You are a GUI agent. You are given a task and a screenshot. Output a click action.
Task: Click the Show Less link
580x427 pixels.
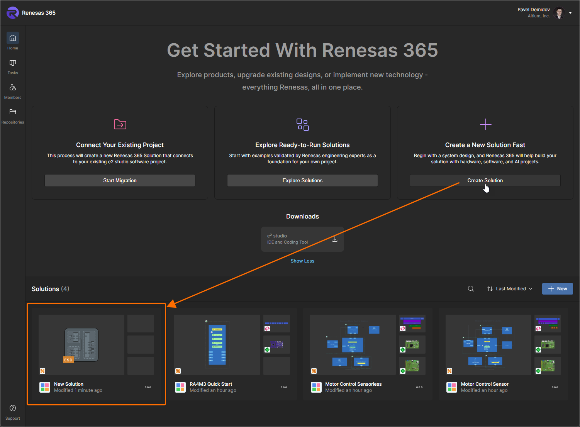point(302,261)
